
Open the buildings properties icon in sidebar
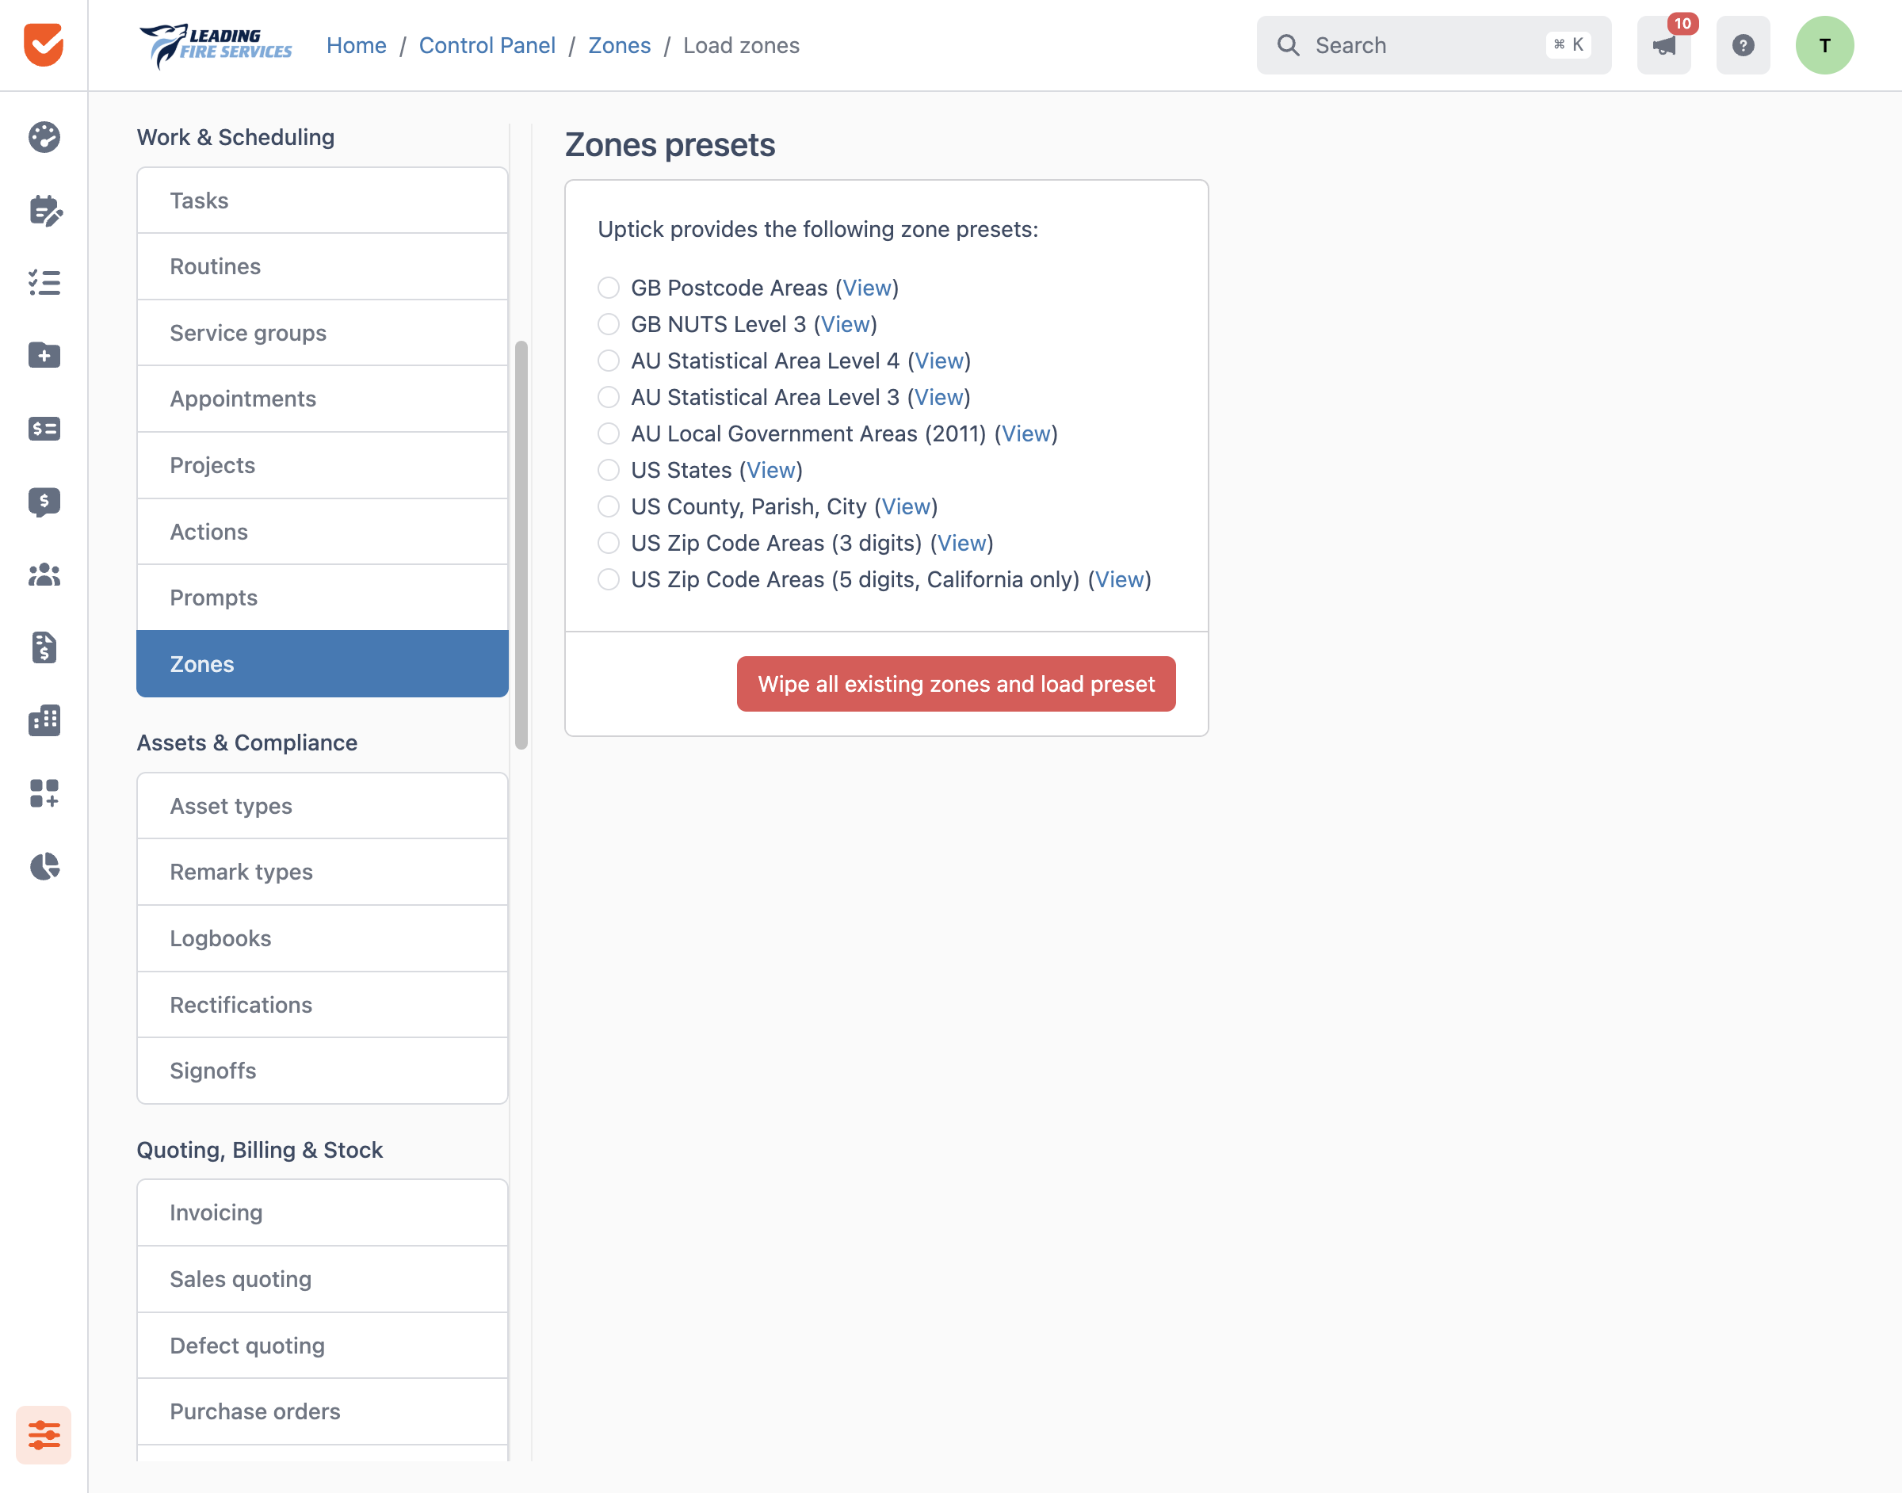pos(44,720)
